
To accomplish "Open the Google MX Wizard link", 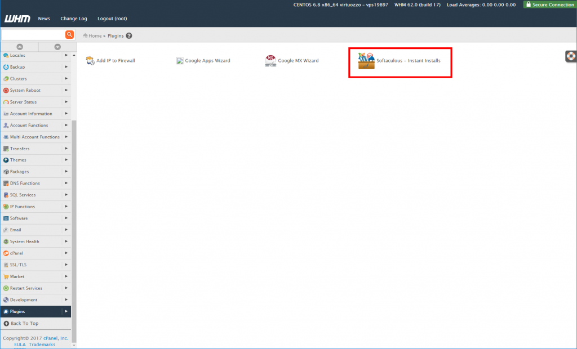I will 298,61.
